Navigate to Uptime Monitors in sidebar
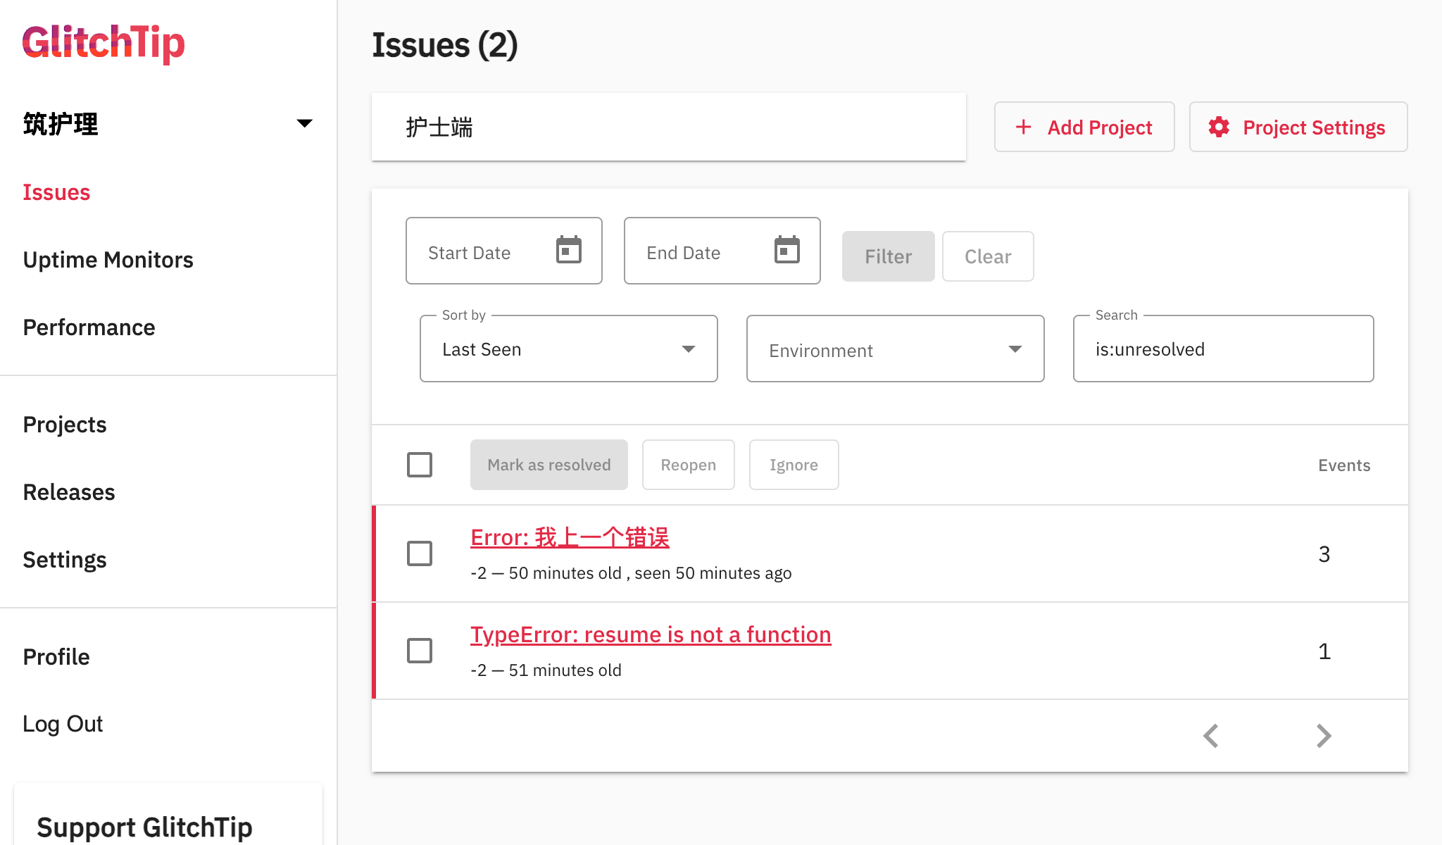 108,260
